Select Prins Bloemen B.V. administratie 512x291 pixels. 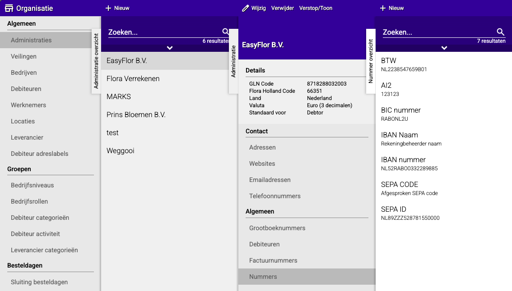click(x=169, y=115)
